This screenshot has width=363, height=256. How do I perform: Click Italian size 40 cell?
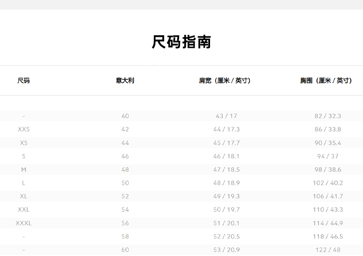pyautogui.click(x=125, y=116)
